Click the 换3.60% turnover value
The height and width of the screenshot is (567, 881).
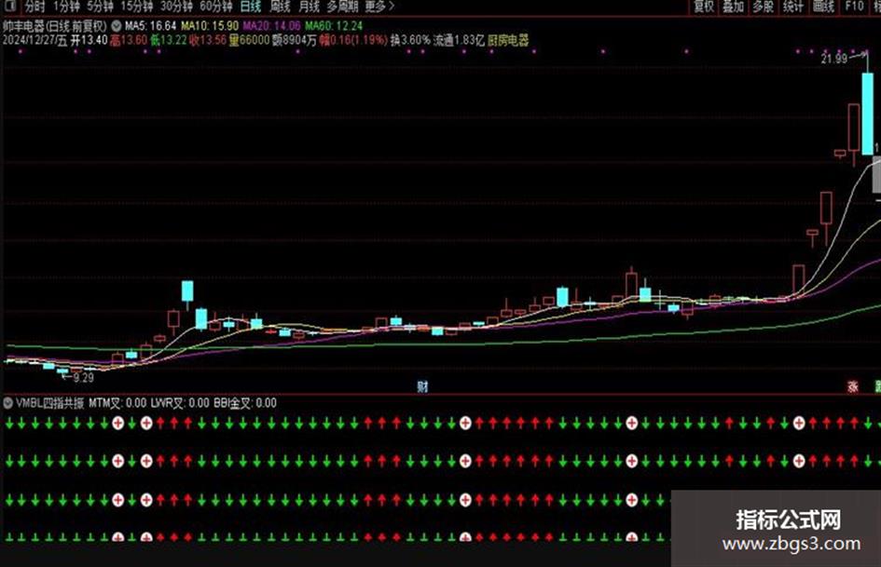pyautogui.click(x=410, y=40)
